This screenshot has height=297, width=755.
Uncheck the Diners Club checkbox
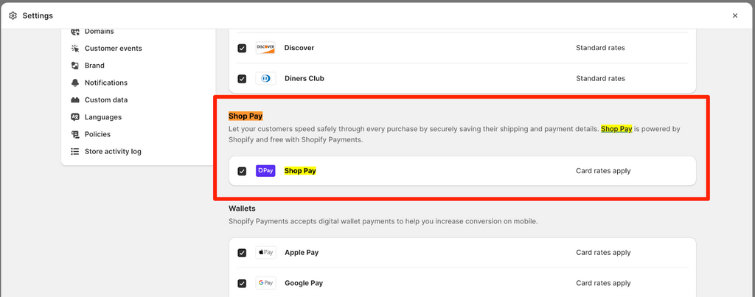click(x=242, y=78)
